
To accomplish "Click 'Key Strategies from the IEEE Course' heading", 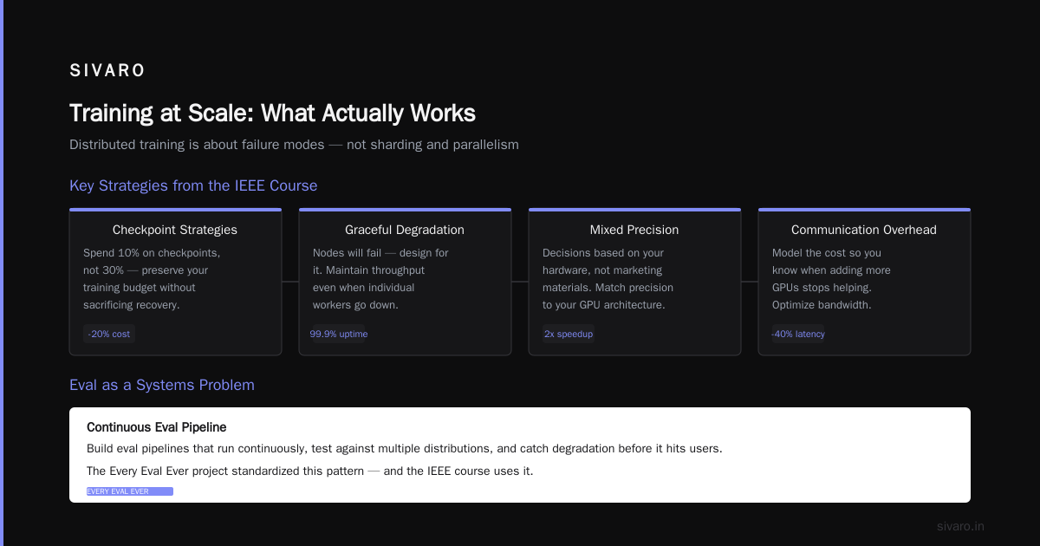I will 193,185.
